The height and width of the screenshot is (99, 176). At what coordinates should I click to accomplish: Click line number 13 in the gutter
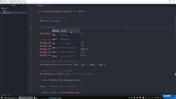(31, 12)
